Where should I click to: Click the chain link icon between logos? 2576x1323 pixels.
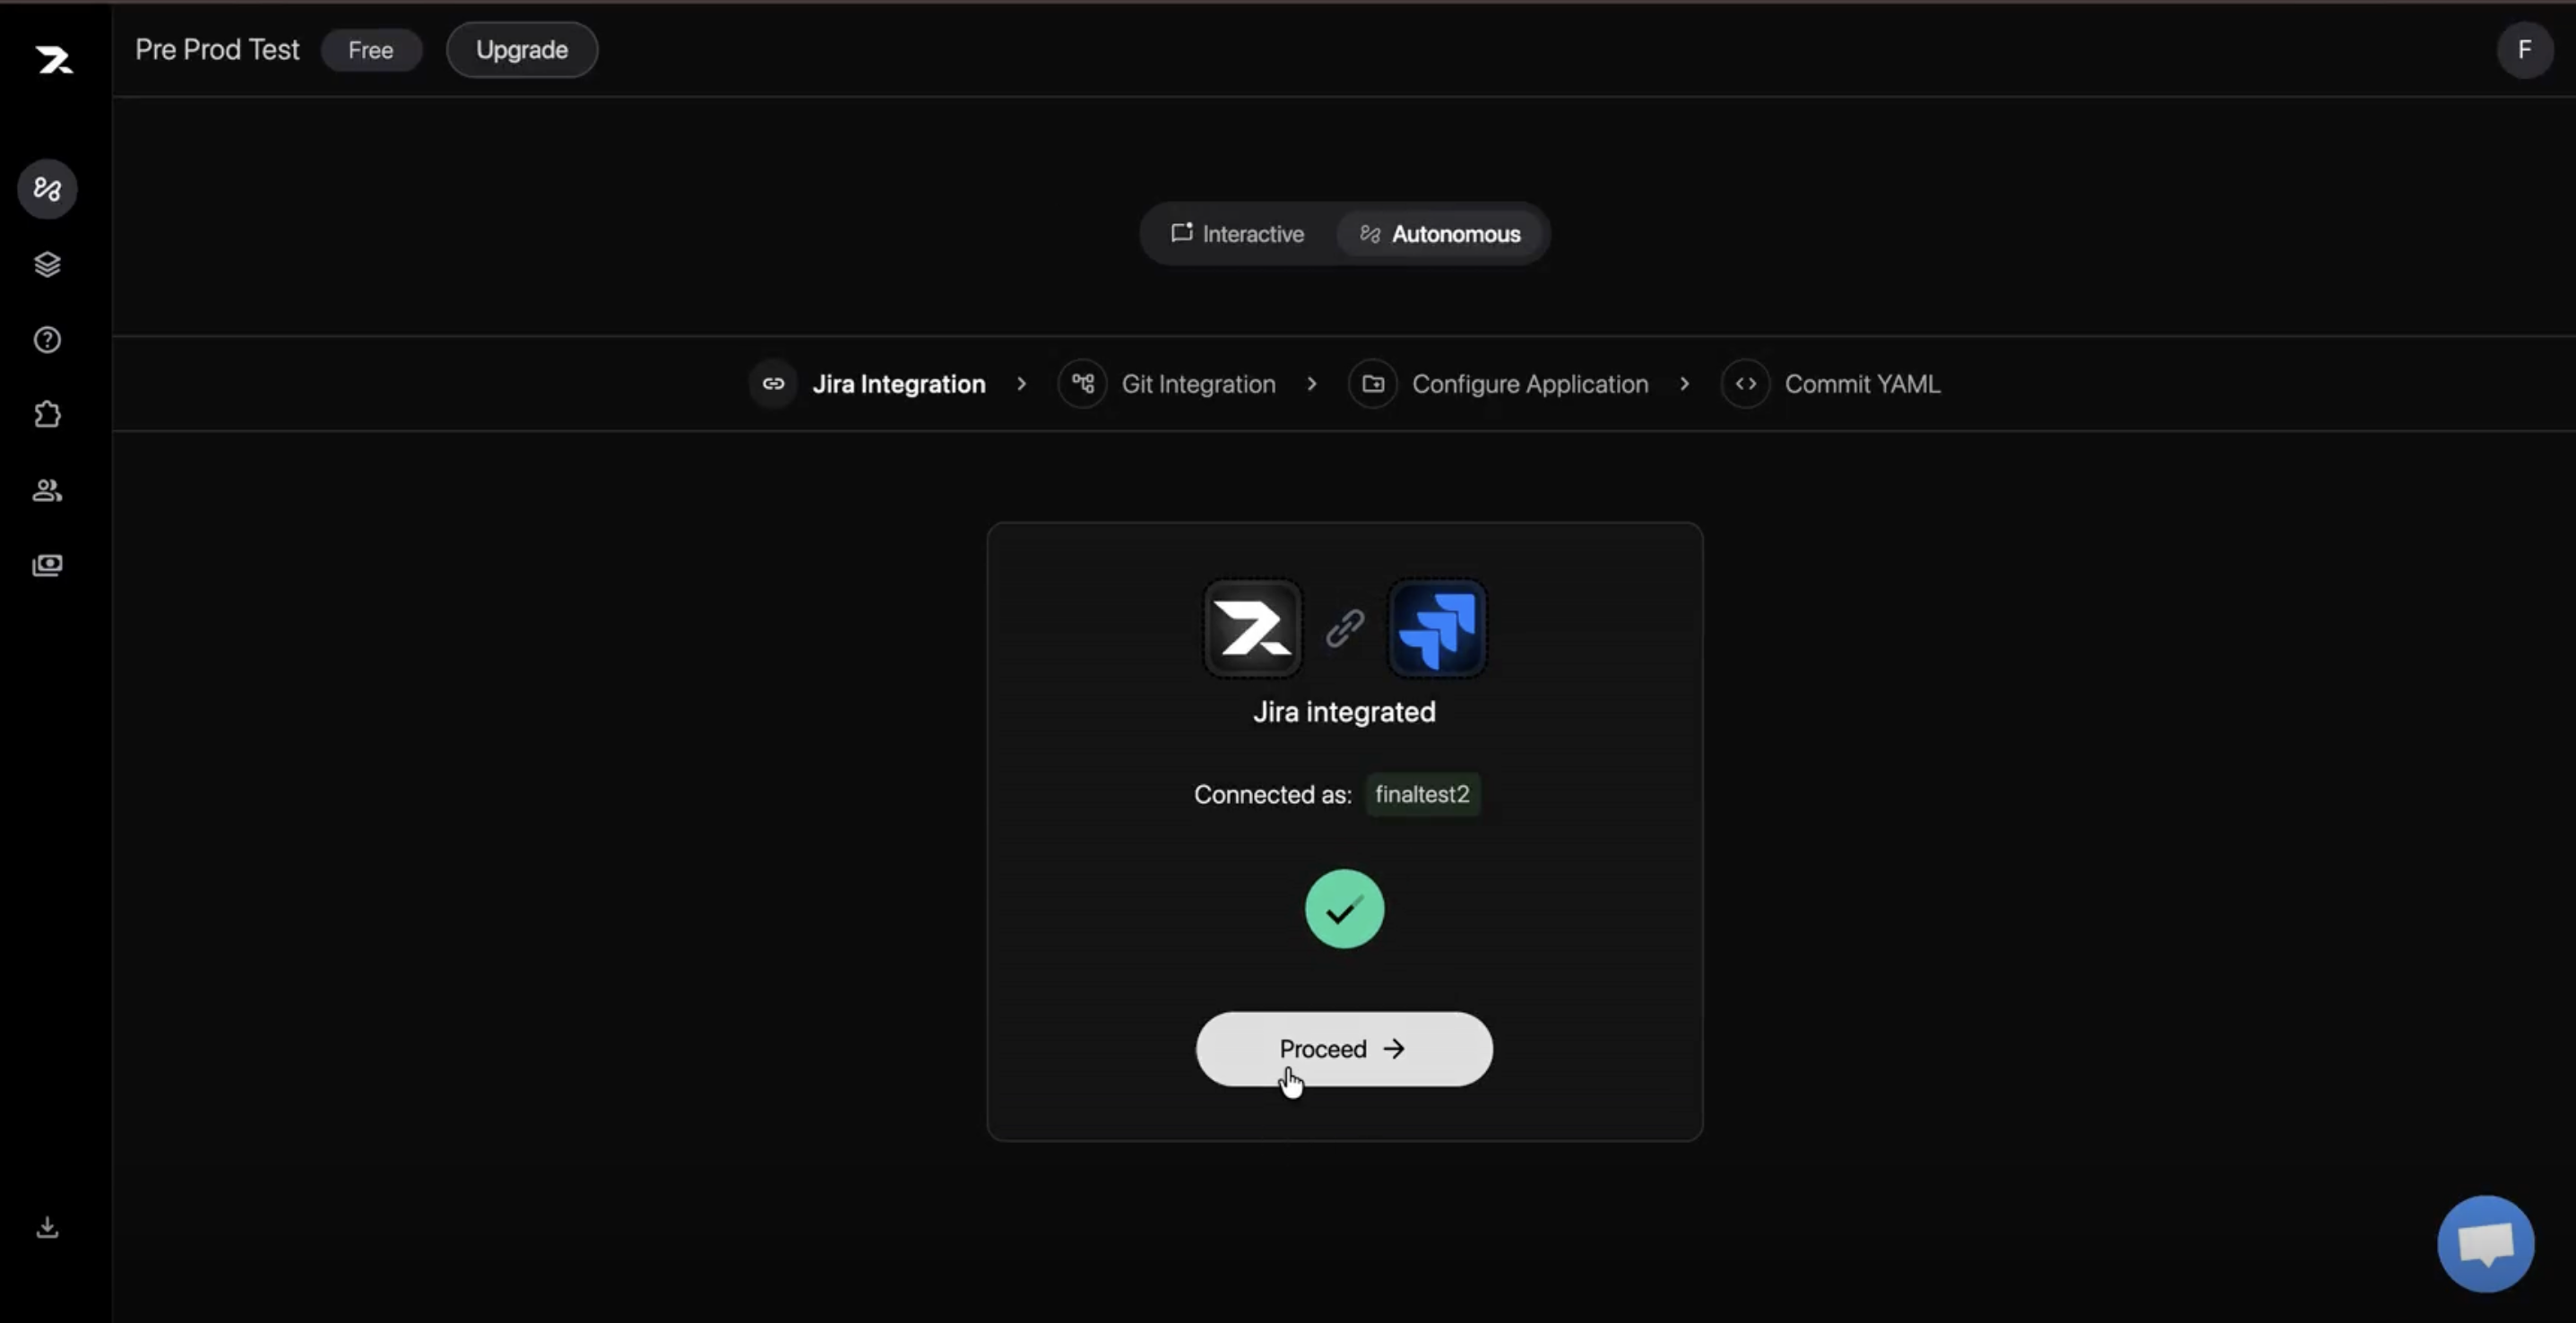[x=1345, y=628]
